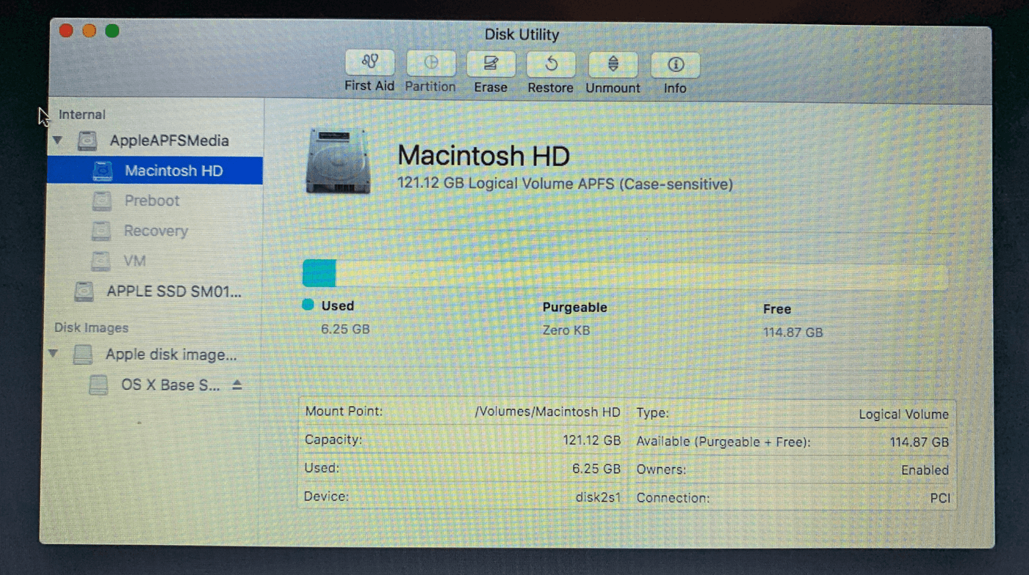Click the Purgeable Zero KB value
This screenshot has height=575, width=1029.
[x=566, y=330]
